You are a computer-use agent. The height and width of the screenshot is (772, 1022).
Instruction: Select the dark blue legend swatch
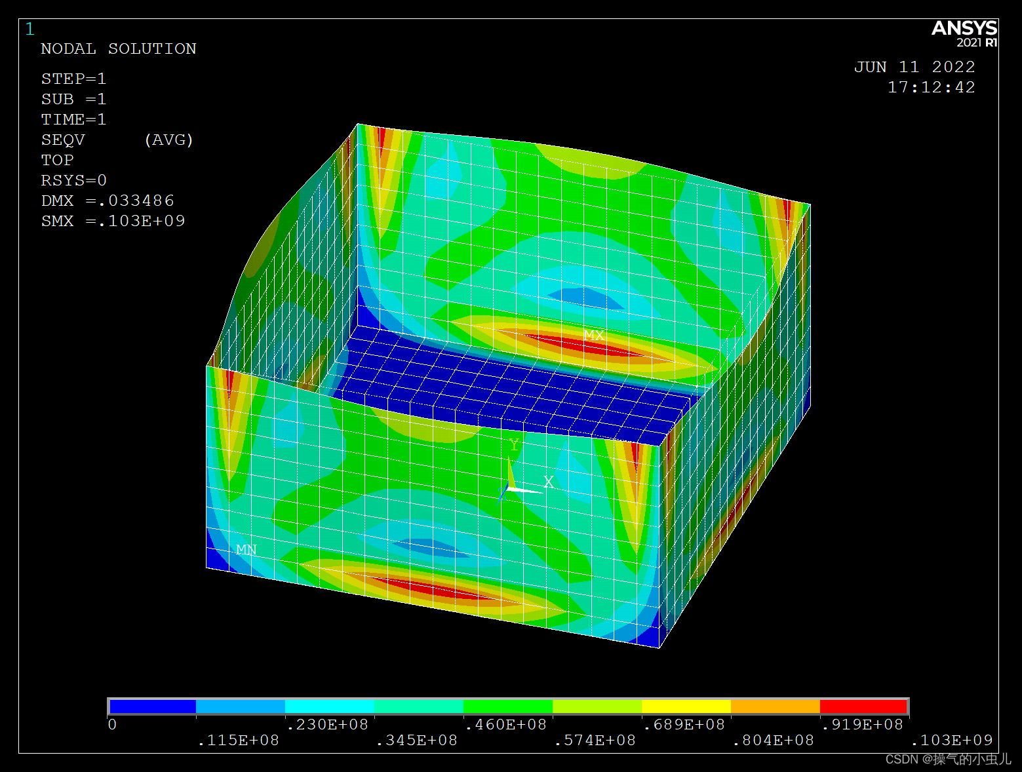(152, 706)
